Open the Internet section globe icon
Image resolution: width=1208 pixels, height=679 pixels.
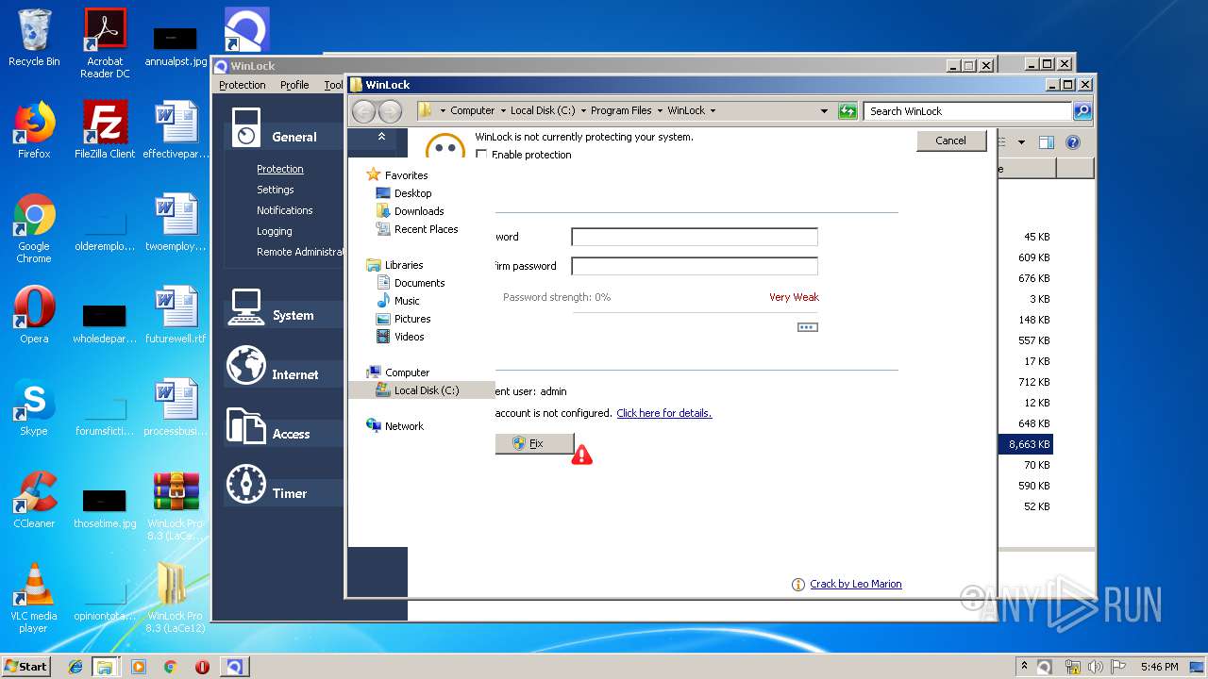pos(245,366)
